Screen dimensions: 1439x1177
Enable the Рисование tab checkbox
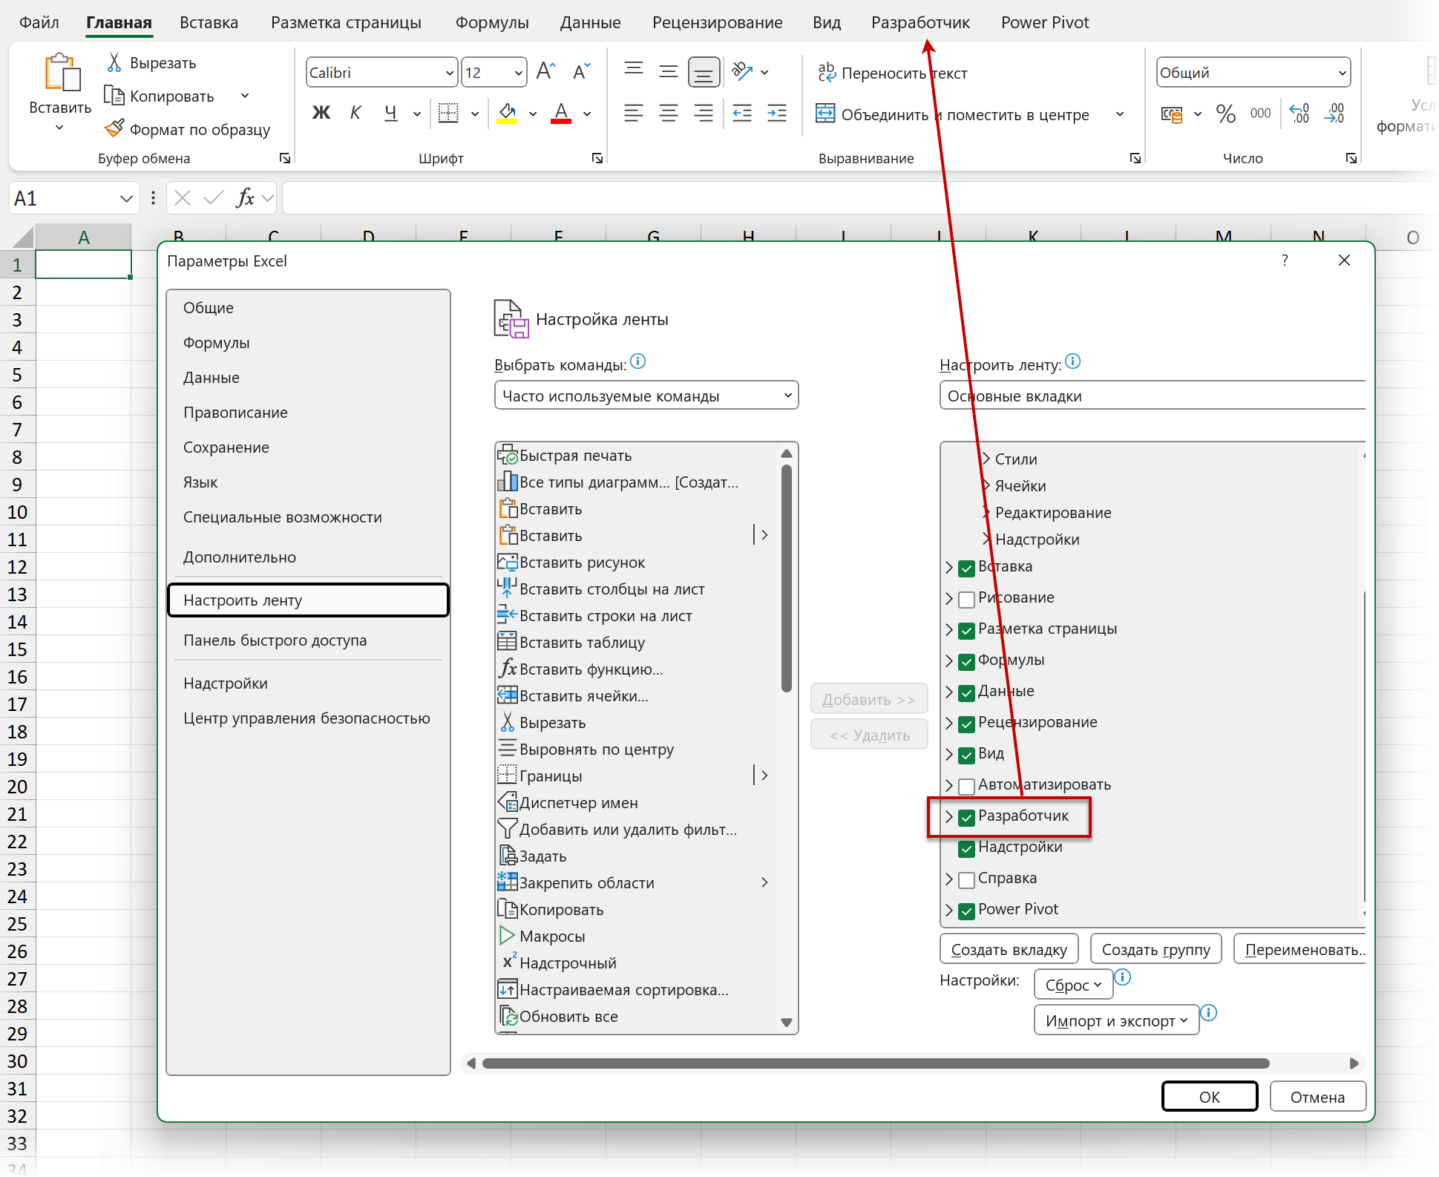click(966, 600)
